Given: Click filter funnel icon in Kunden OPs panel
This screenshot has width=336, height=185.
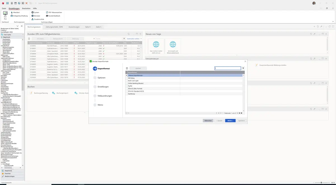Looking at the screenshot, I should pyautogui.click(x=124, y=39).
